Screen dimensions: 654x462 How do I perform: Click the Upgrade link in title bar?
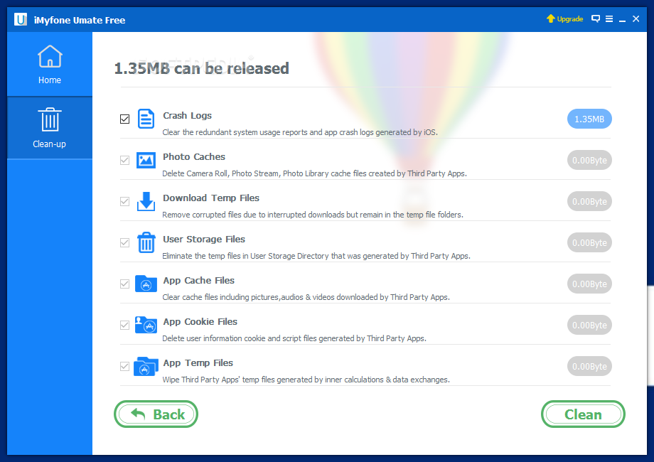coord(564,18)
